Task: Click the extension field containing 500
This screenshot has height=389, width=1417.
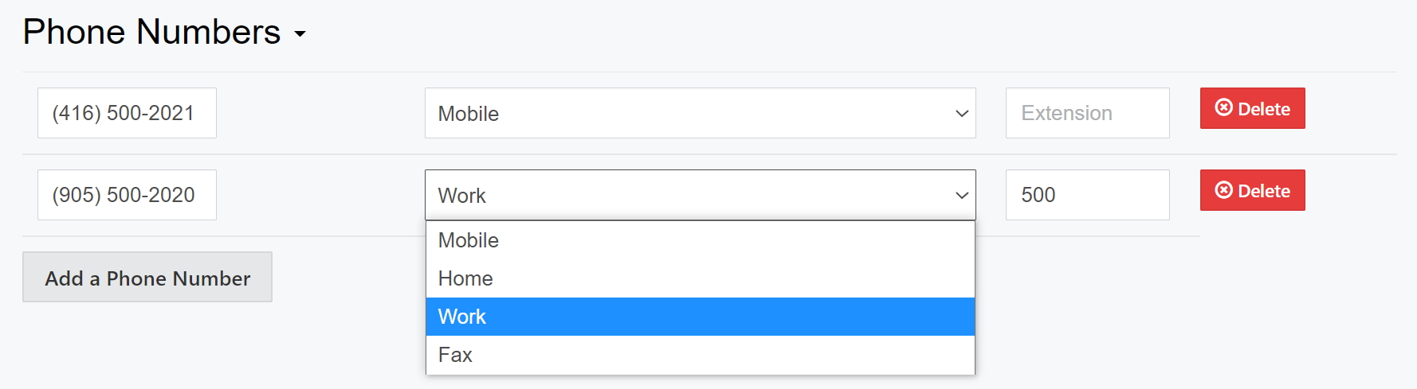Action: [1087, 195]
